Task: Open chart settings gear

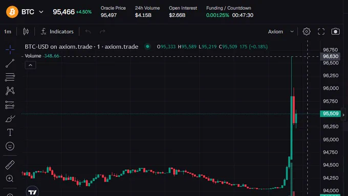Action: pos(307,32)
